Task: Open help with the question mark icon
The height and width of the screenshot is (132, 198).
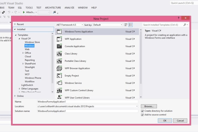Action: pyautogui.click(x=178, y=18)
